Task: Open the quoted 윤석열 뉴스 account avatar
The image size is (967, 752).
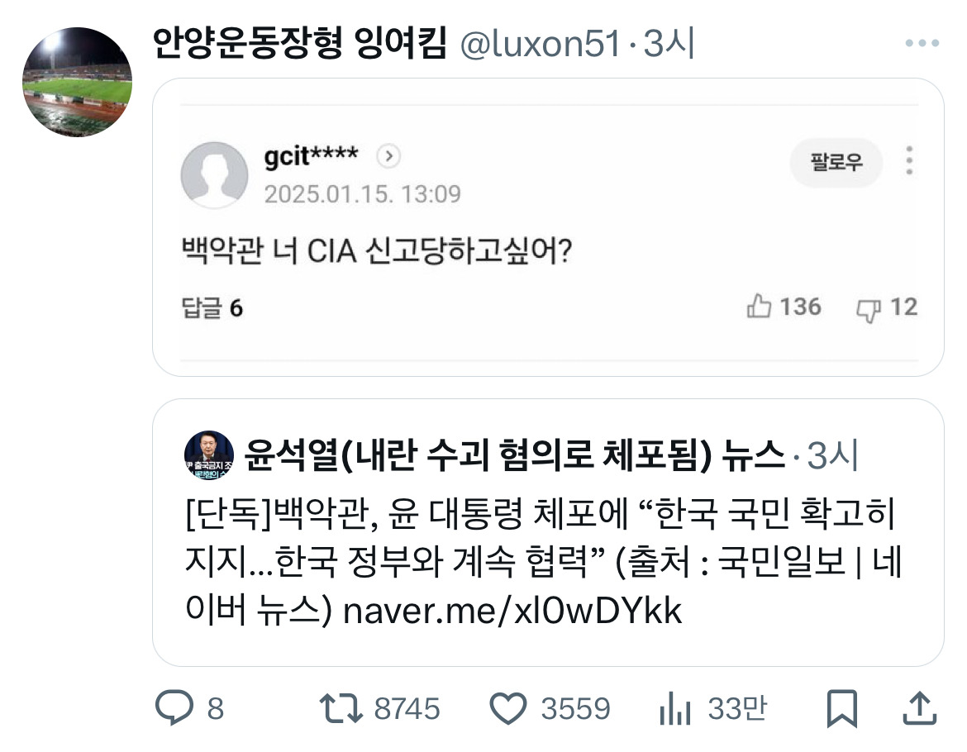Action: pyautogui.click(x=208, y=455)
